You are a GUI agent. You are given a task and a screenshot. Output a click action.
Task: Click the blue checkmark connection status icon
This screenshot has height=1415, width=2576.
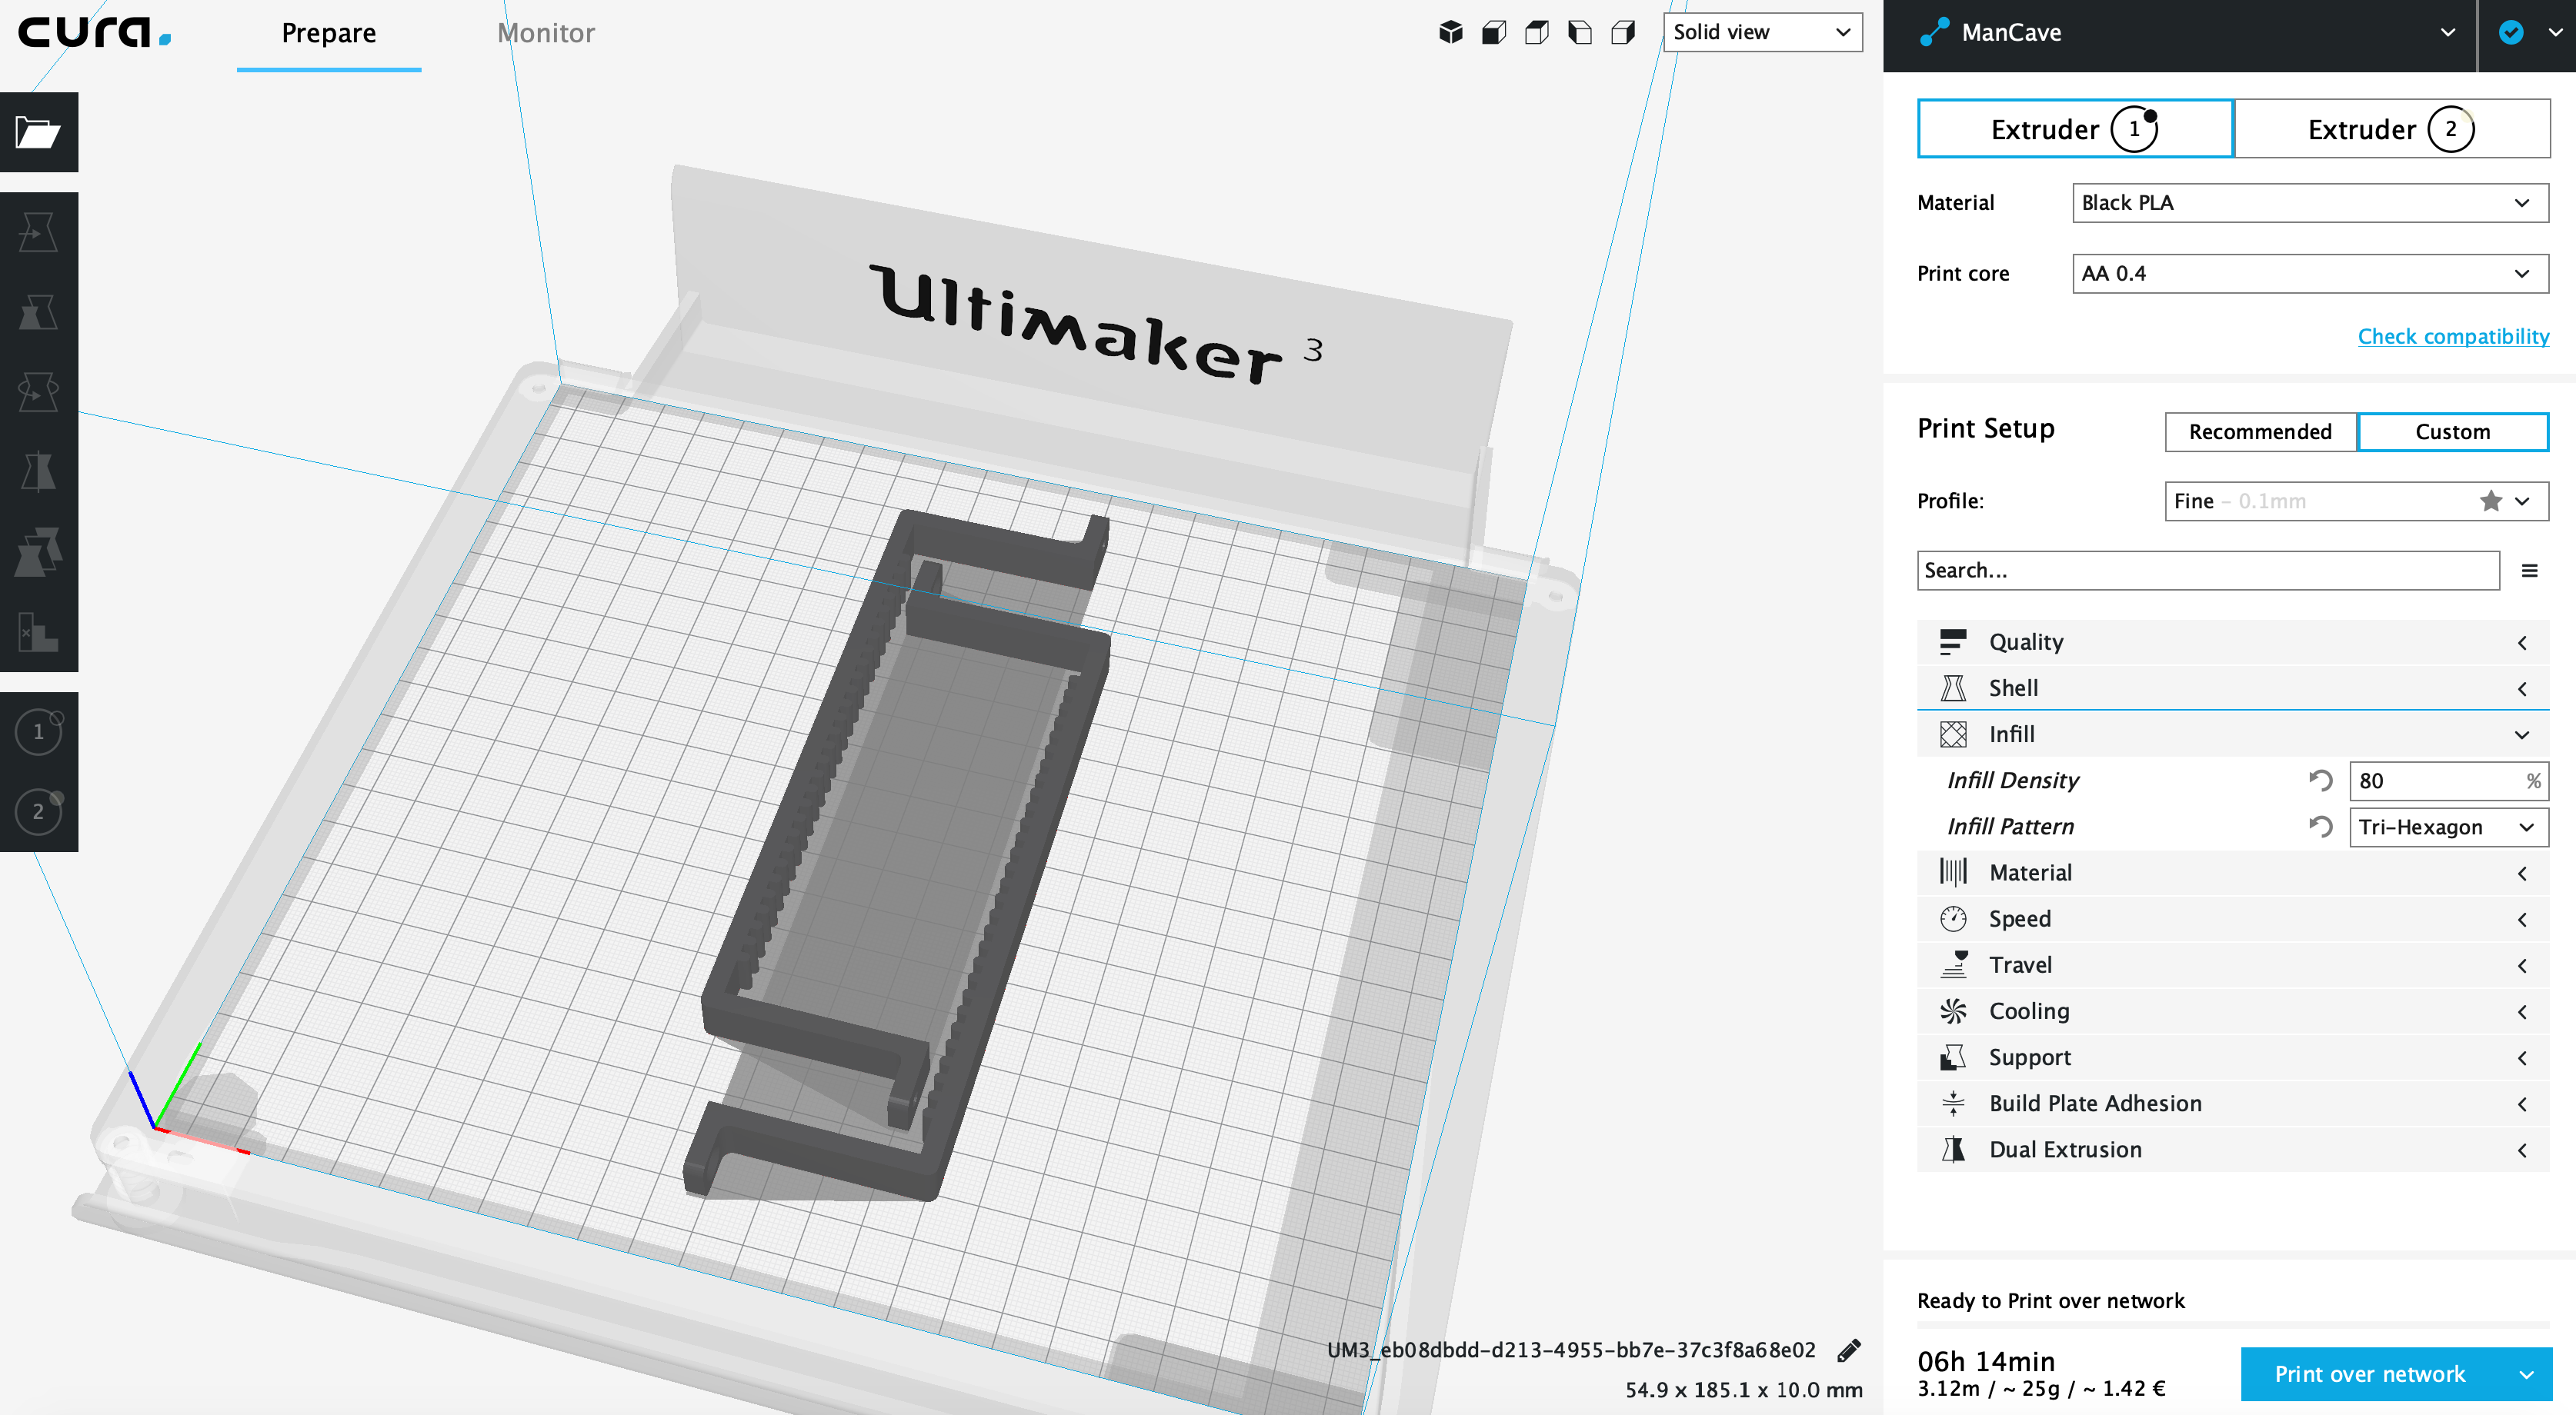[x=2511, y=33]
